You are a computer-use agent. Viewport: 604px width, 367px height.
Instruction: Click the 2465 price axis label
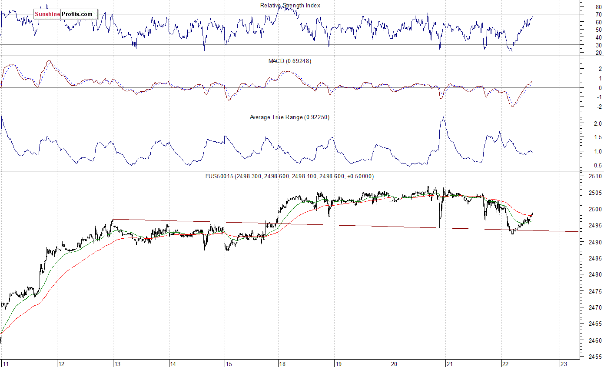[595, 324]
